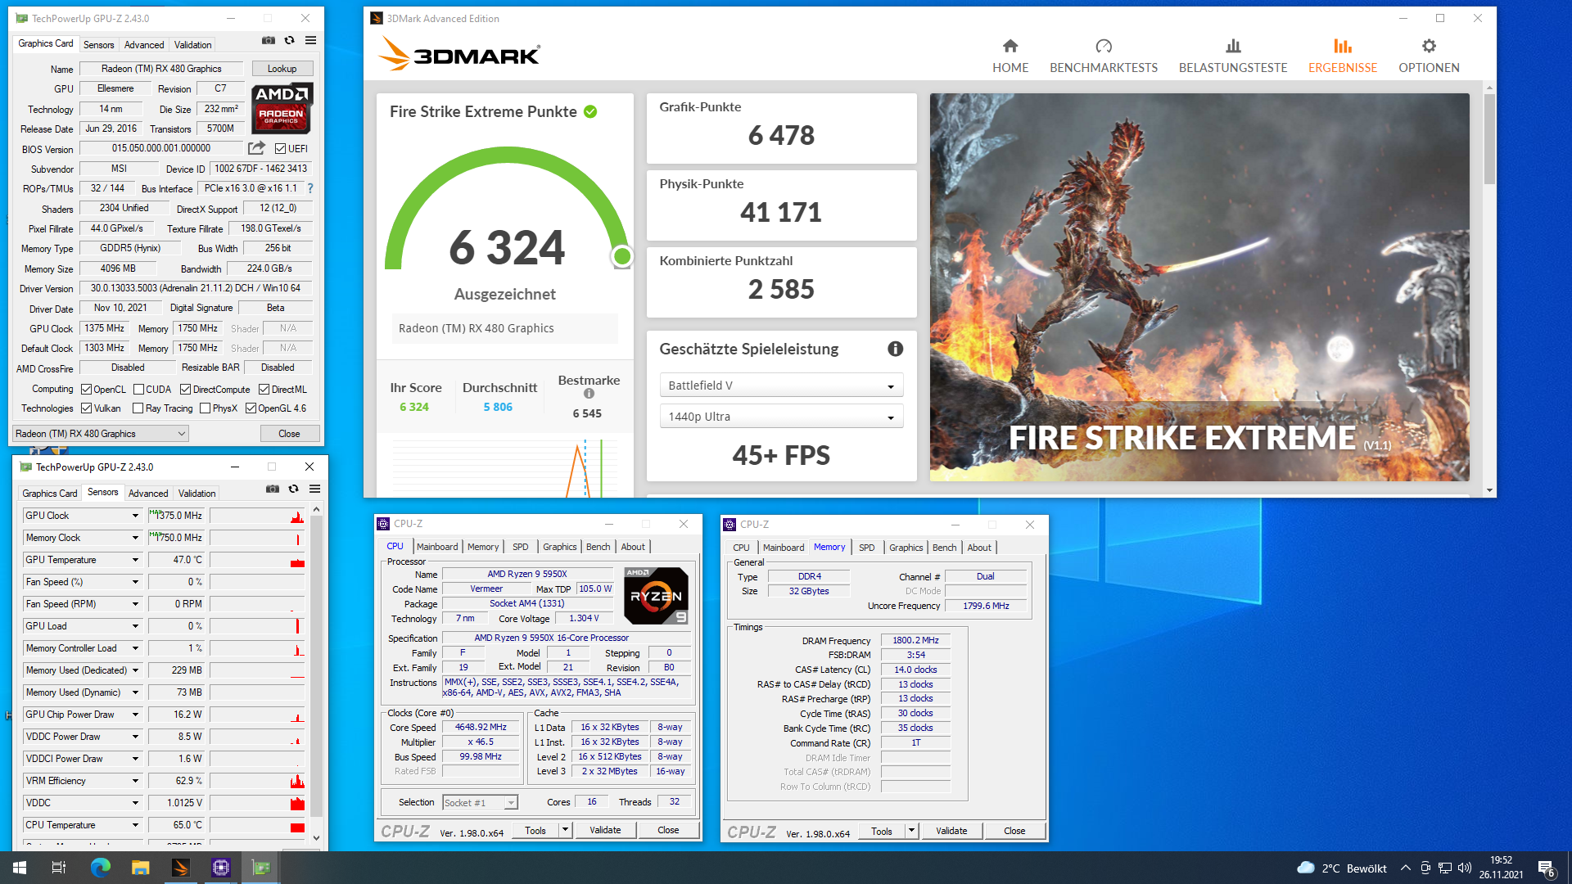Click GPU-Z taskbar icon
Image resolution: width=1572 pixels, height=884 pixels.
[x=261, y=868]
